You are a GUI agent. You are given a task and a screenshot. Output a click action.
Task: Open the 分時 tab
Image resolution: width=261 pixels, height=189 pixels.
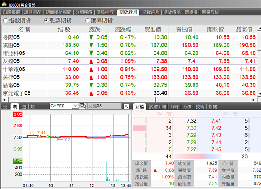pyautogui.click(x=174, y=107)
